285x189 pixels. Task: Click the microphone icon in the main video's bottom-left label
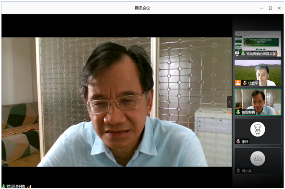tap(3, 186)
